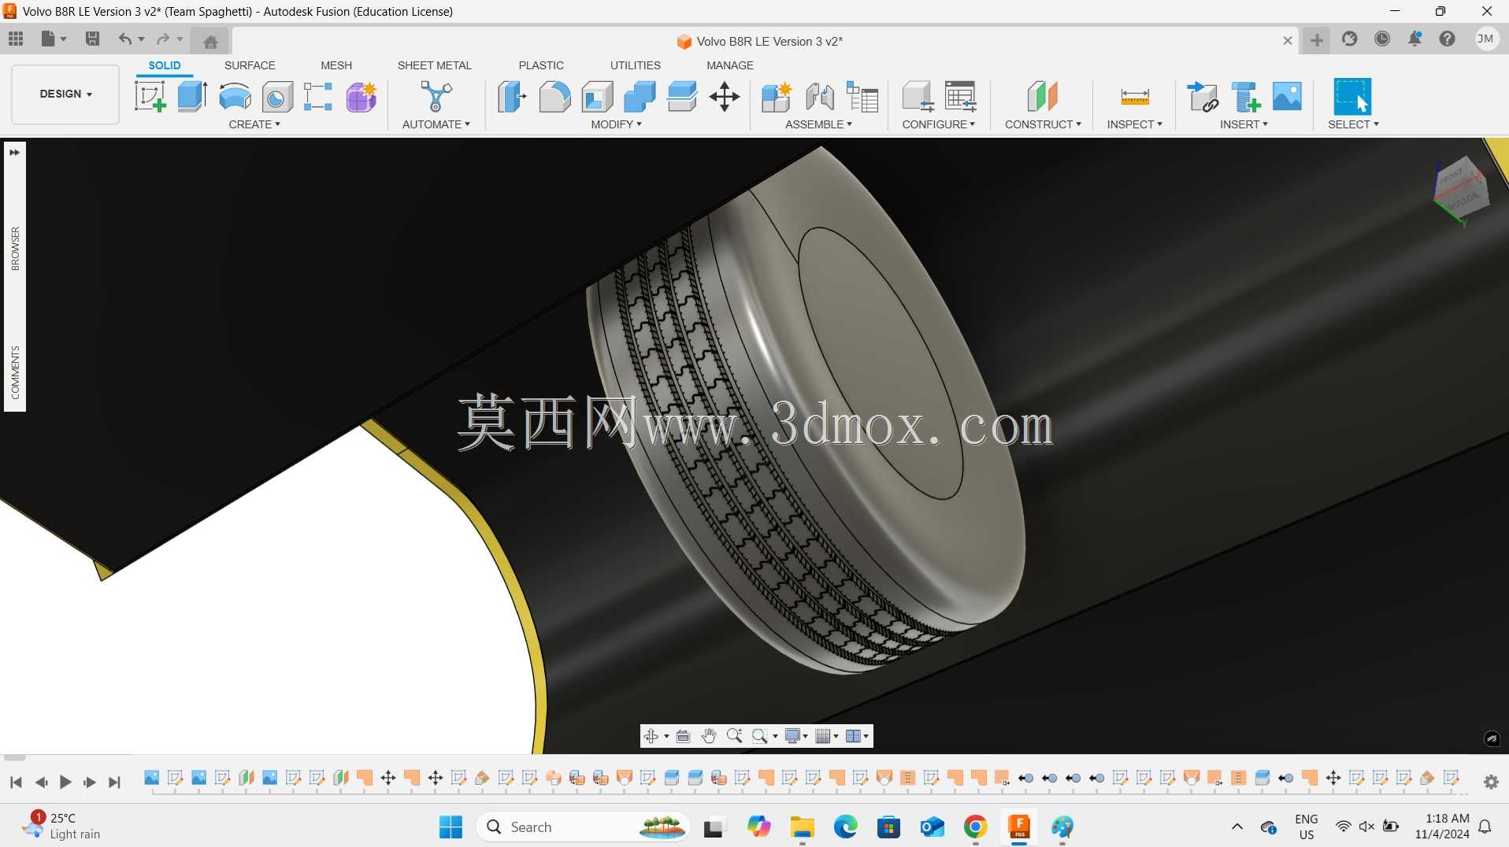Viewport: 1509px width, 847px height.
Task: Save the document
Action: tap(92, 39)
